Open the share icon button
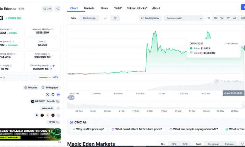Screen dimensions: 245x147 point(57,9)
